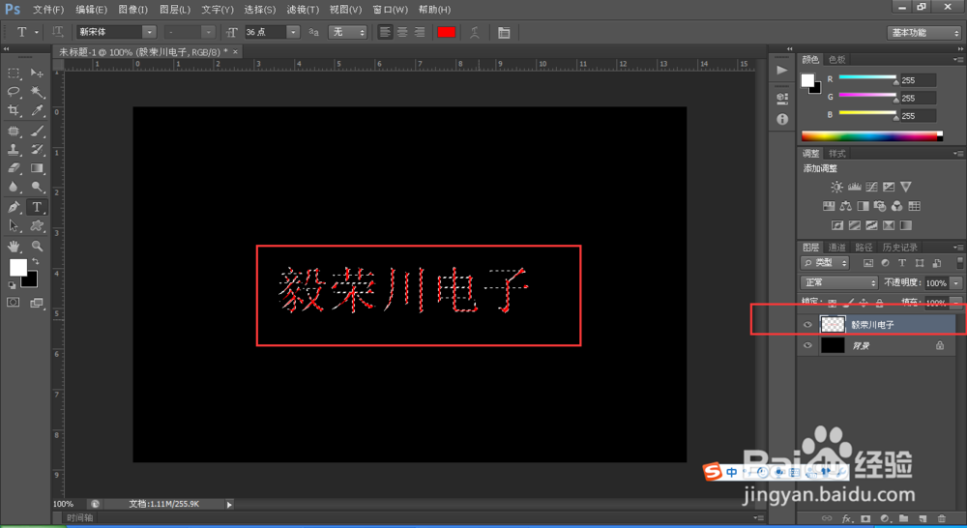Select the Crop tool

[x=13, y=110]
